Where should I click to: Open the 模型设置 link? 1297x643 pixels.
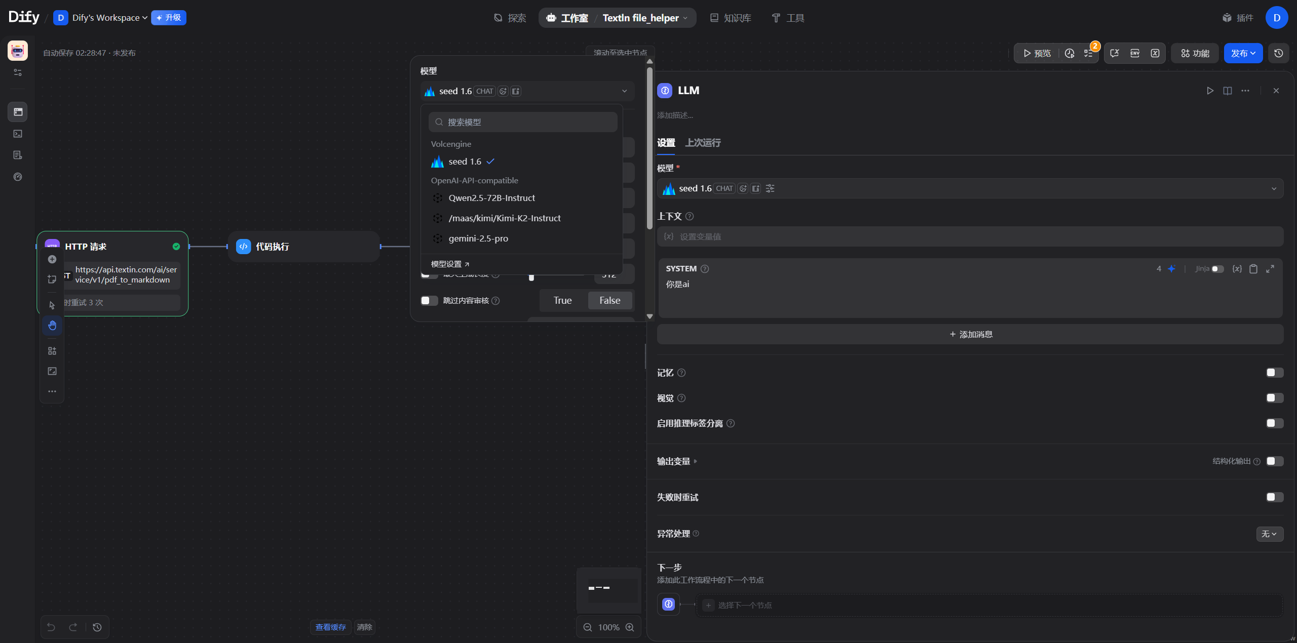point(450,264)
